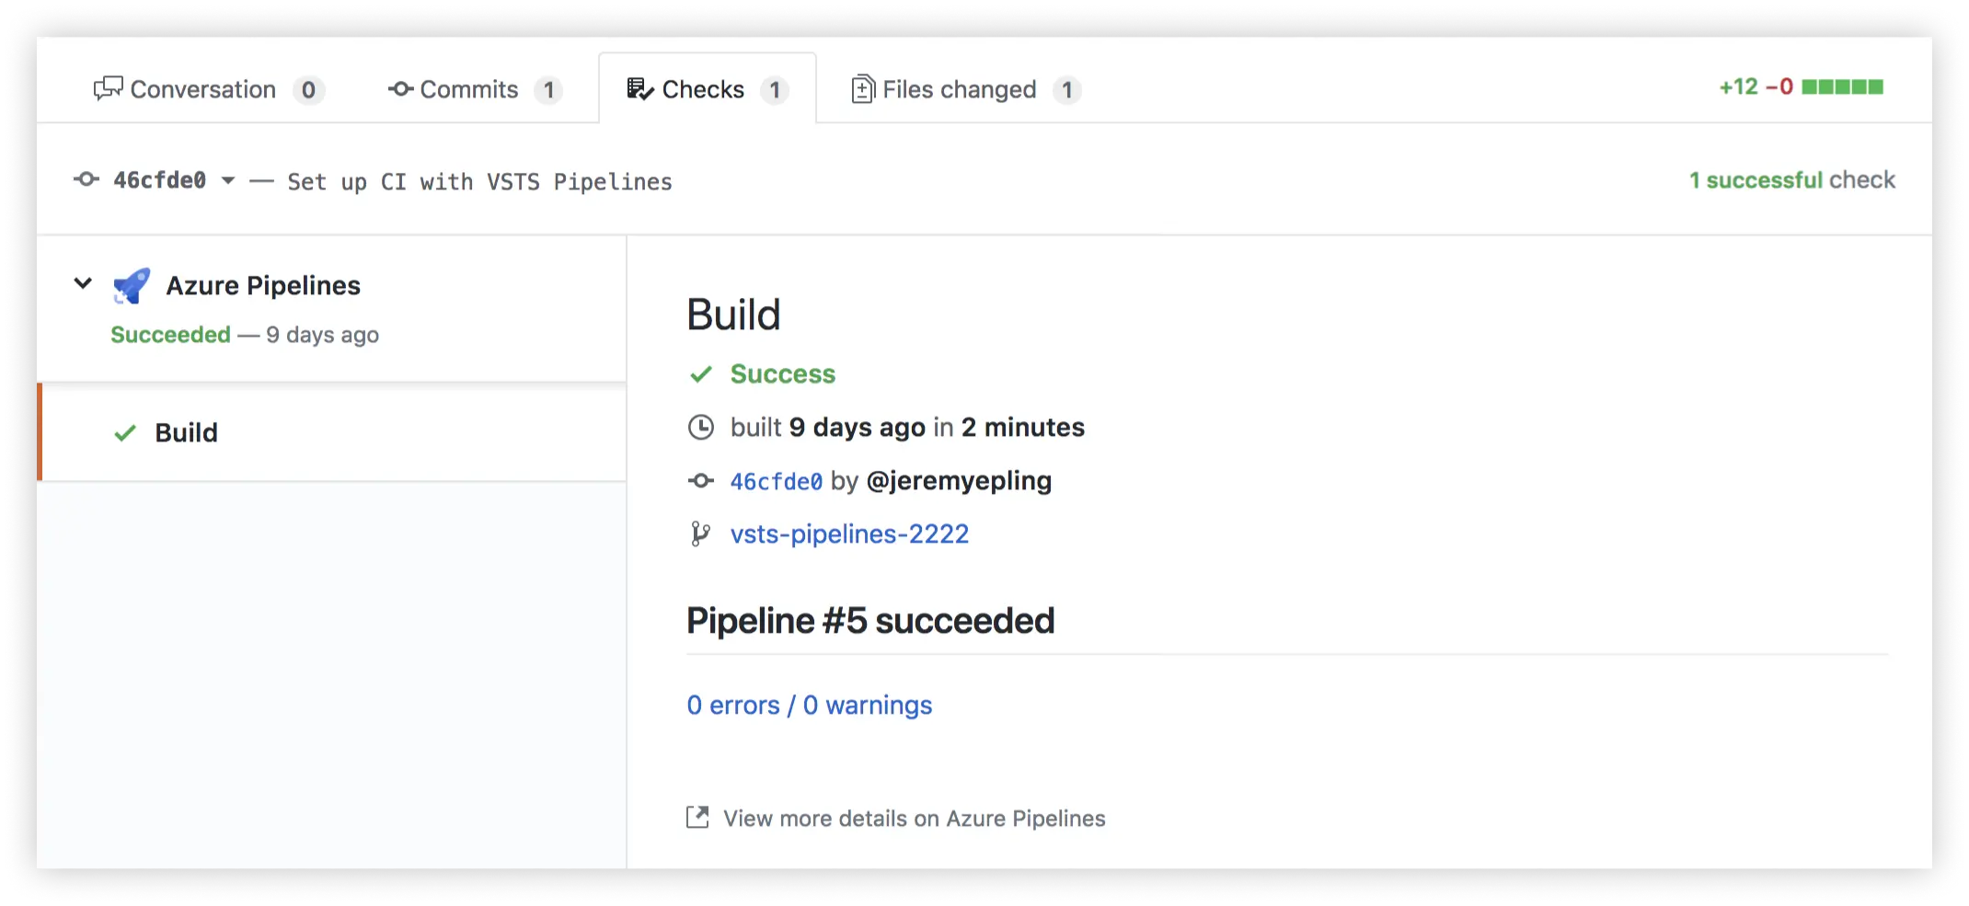Click the clock icon beside build time
Viewport: 1969px width, 906px height.
701,427
